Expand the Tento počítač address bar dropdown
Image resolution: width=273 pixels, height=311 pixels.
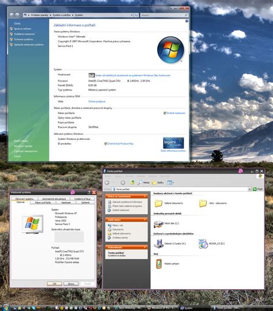[249, 189]
